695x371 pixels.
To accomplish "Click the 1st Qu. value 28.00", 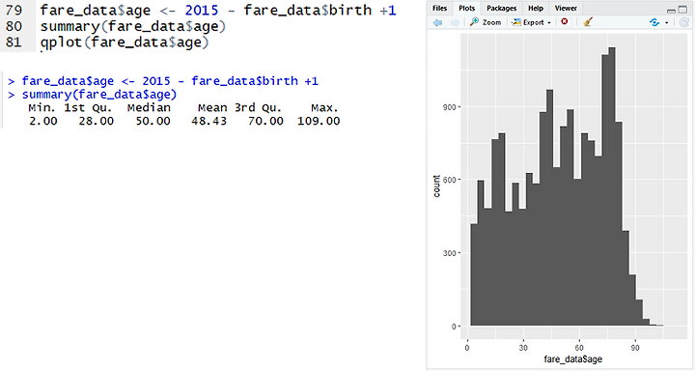I will [x=97, y=121].
